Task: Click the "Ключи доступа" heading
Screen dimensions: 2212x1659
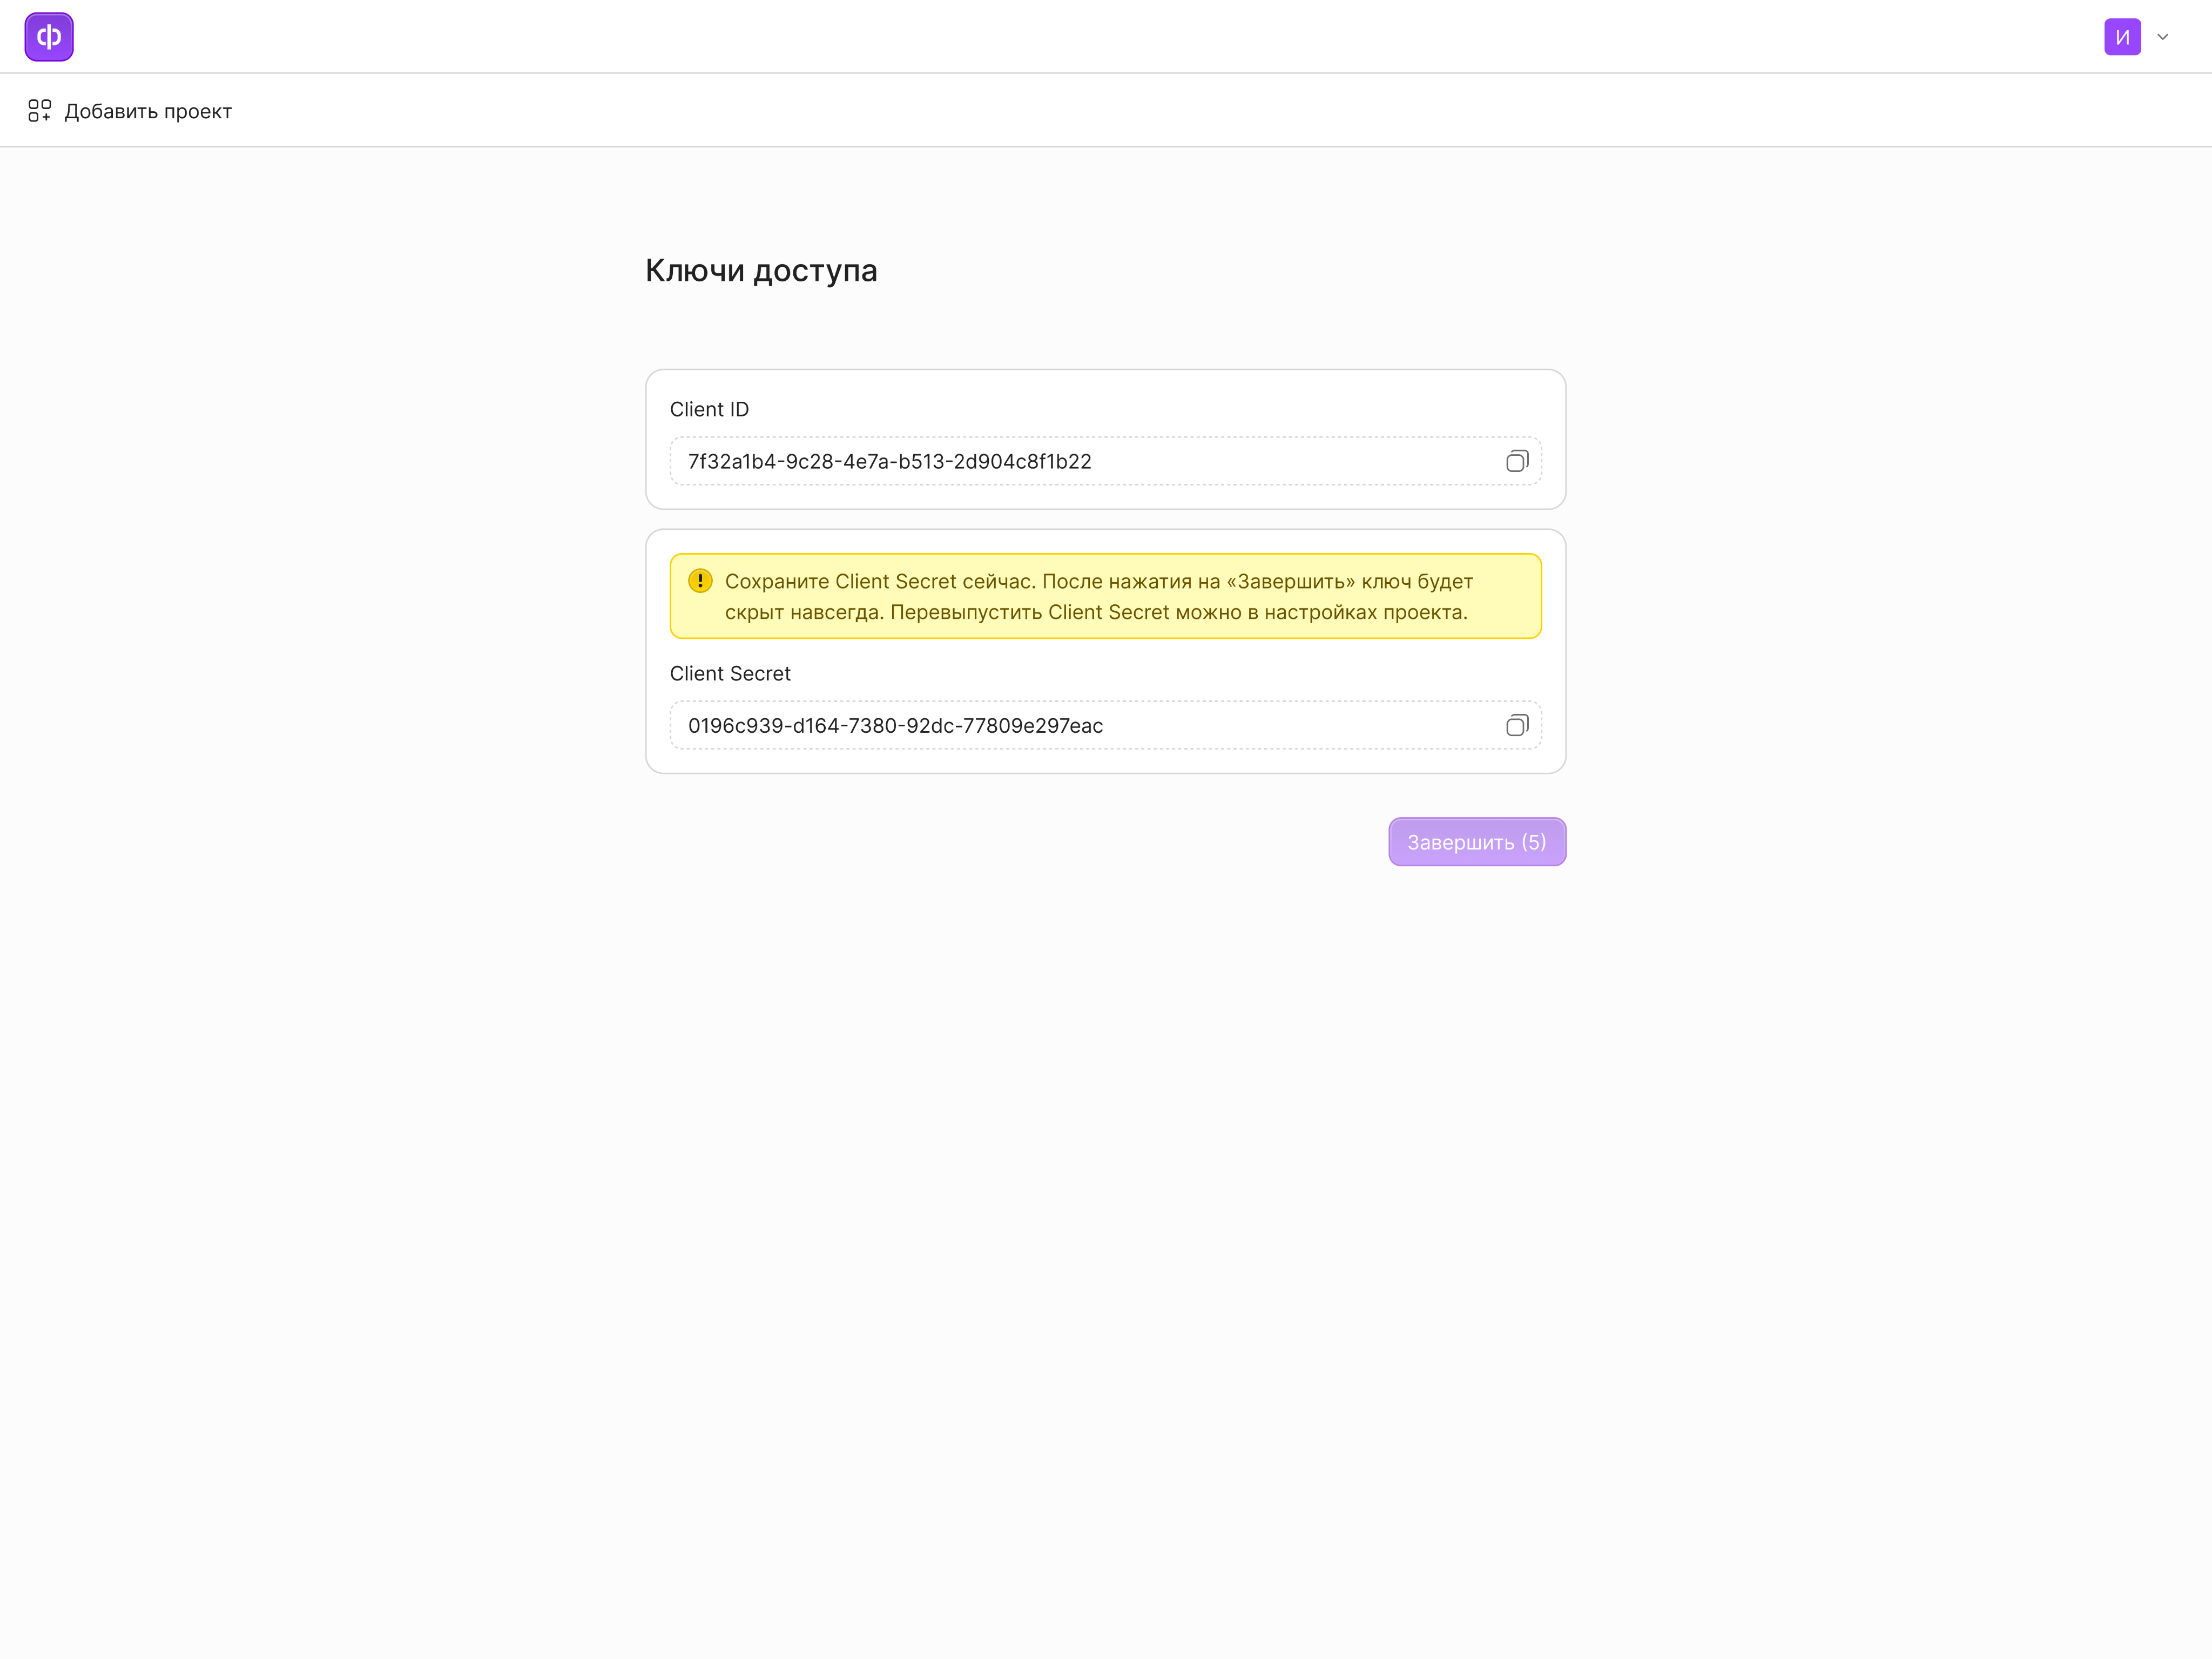Action: coord(761,270)
